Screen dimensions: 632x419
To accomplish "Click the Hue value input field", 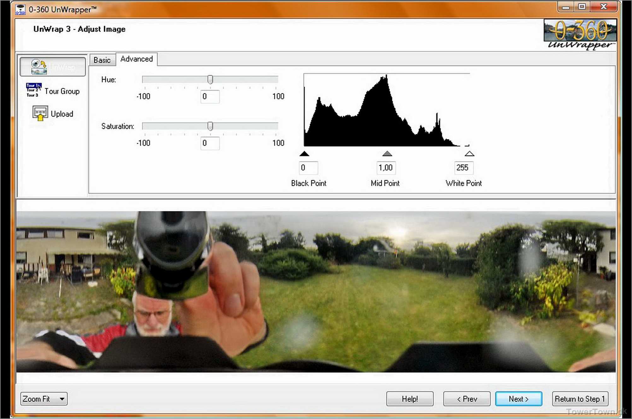I will (210, 96).
